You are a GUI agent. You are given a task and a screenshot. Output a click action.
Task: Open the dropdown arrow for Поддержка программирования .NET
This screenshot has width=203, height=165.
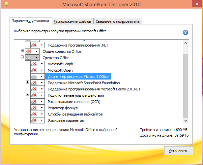(x=42, y=45)
